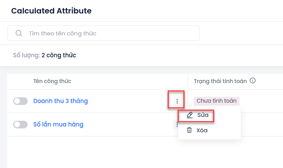283x168 pixels.
Task: Open the three-dot menu for Số lần mua hàng
Action: (x=176, y=125)
